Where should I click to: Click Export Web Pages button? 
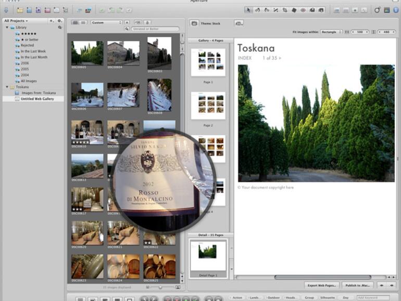click(322, 285)
